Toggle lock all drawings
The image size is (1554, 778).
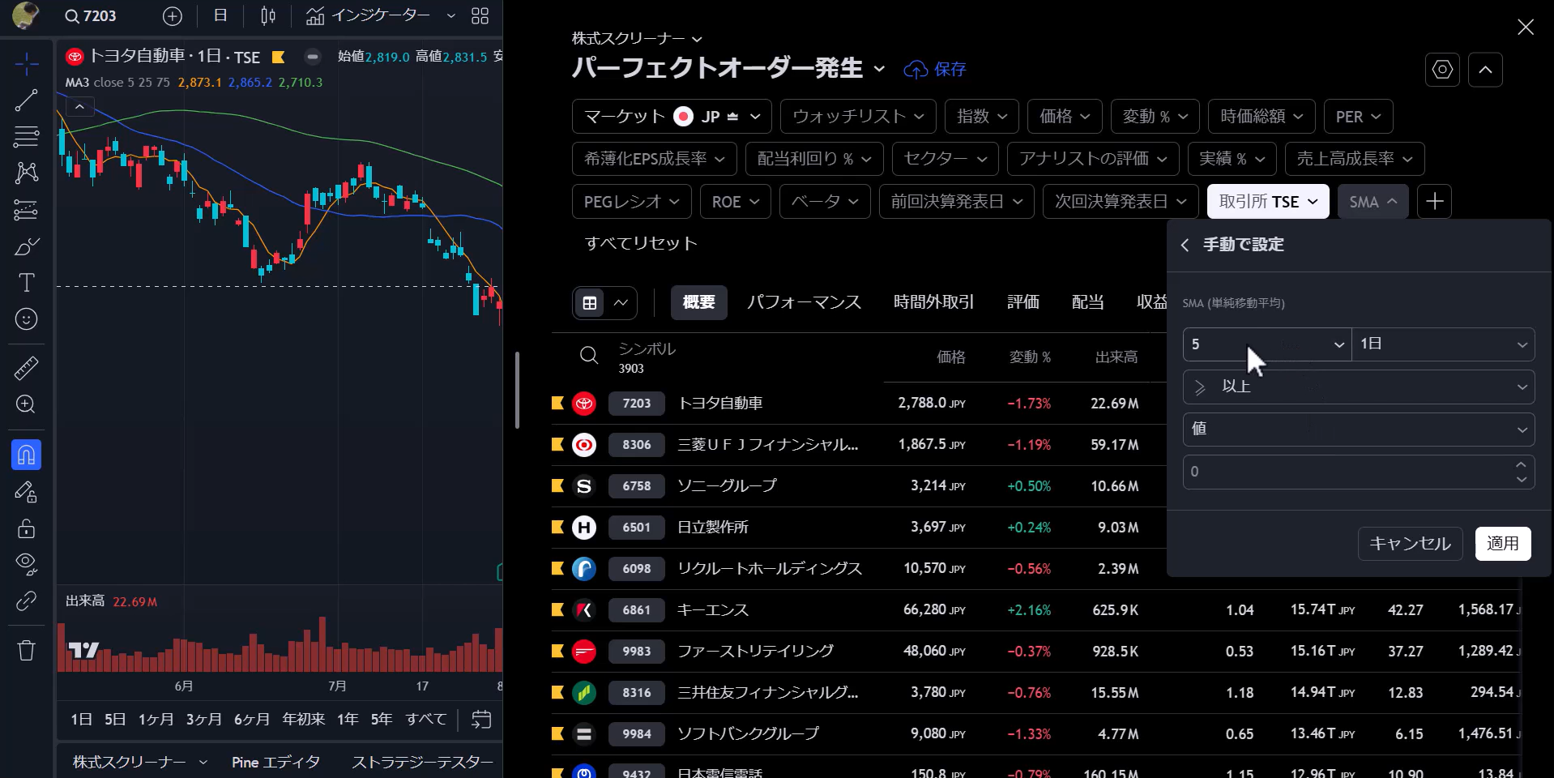click(x=26, y=528)
